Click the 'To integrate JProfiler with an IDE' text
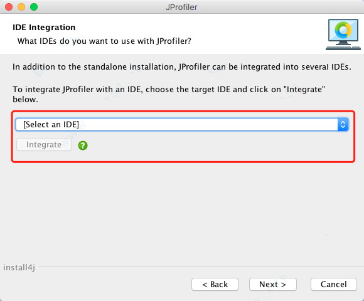 (169, 94)
